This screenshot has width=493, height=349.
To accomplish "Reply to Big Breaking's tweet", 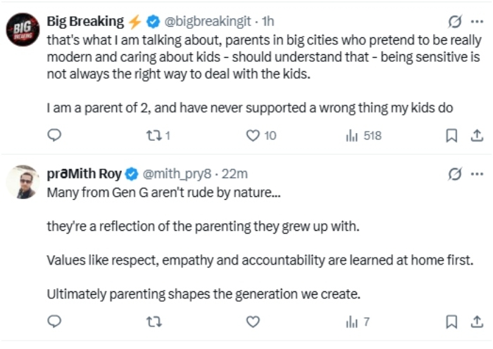I will click(54, 135).
